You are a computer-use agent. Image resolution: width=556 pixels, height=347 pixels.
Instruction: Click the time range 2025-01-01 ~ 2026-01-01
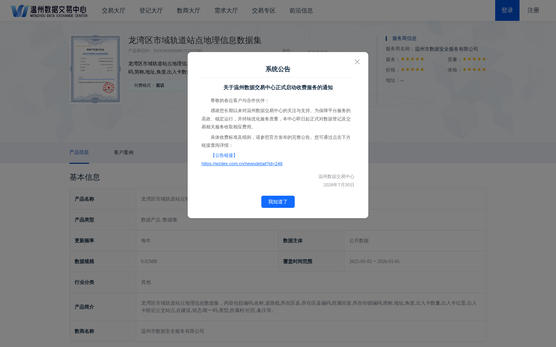(x=375, y=262)
